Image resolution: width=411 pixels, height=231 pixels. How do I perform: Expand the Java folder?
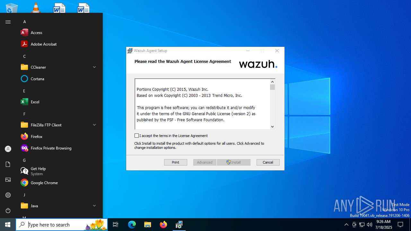click(58, 206)
